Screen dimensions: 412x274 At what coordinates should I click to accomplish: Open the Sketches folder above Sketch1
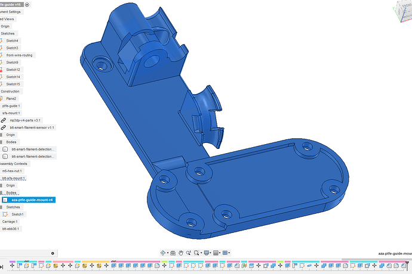coord(13,207)
